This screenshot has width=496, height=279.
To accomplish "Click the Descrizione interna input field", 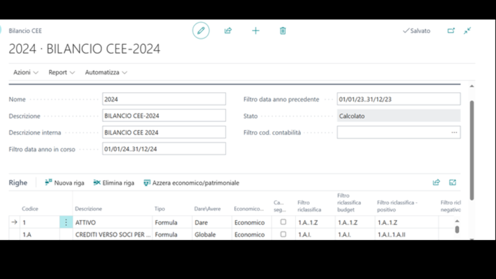I will coord(164,132).
